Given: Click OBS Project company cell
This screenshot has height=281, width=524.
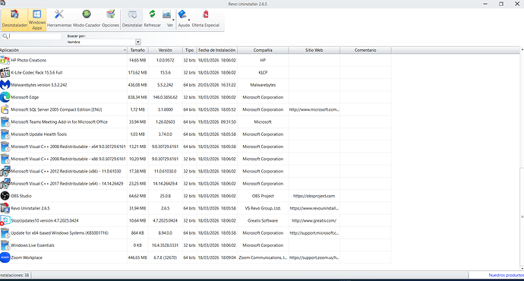Looking at the screenshot, I should click(x=263, y=196).
